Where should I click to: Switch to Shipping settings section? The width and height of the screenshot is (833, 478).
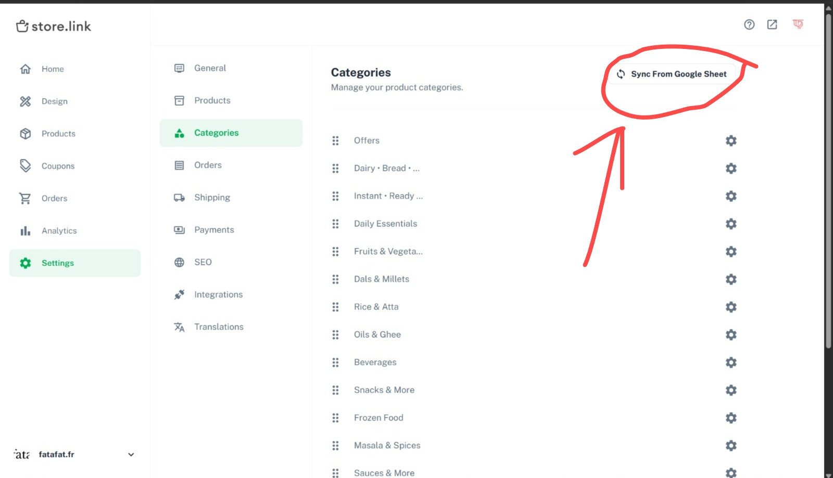point(212,198)
